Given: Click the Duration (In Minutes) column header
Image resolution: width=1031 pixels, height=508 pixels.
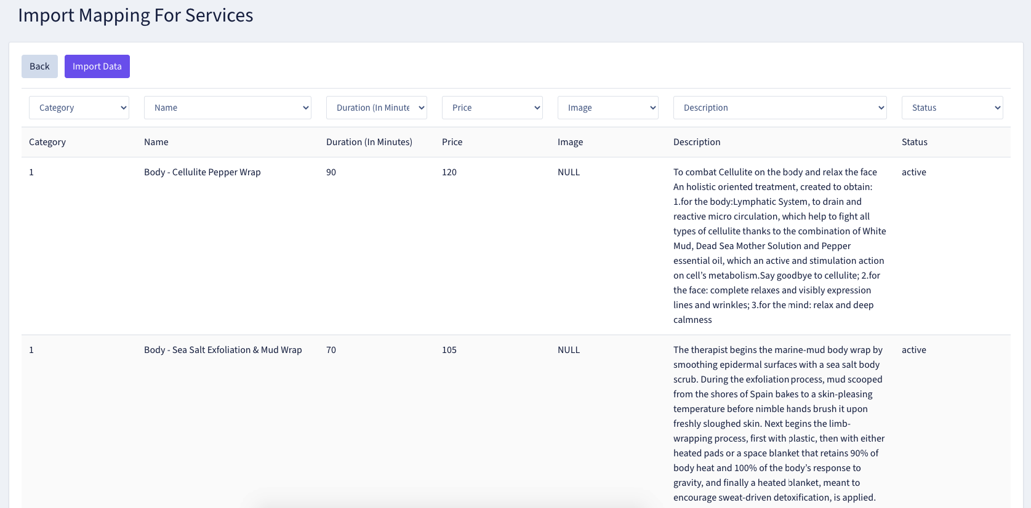Looking at the screenshot, I should point(369,142).
